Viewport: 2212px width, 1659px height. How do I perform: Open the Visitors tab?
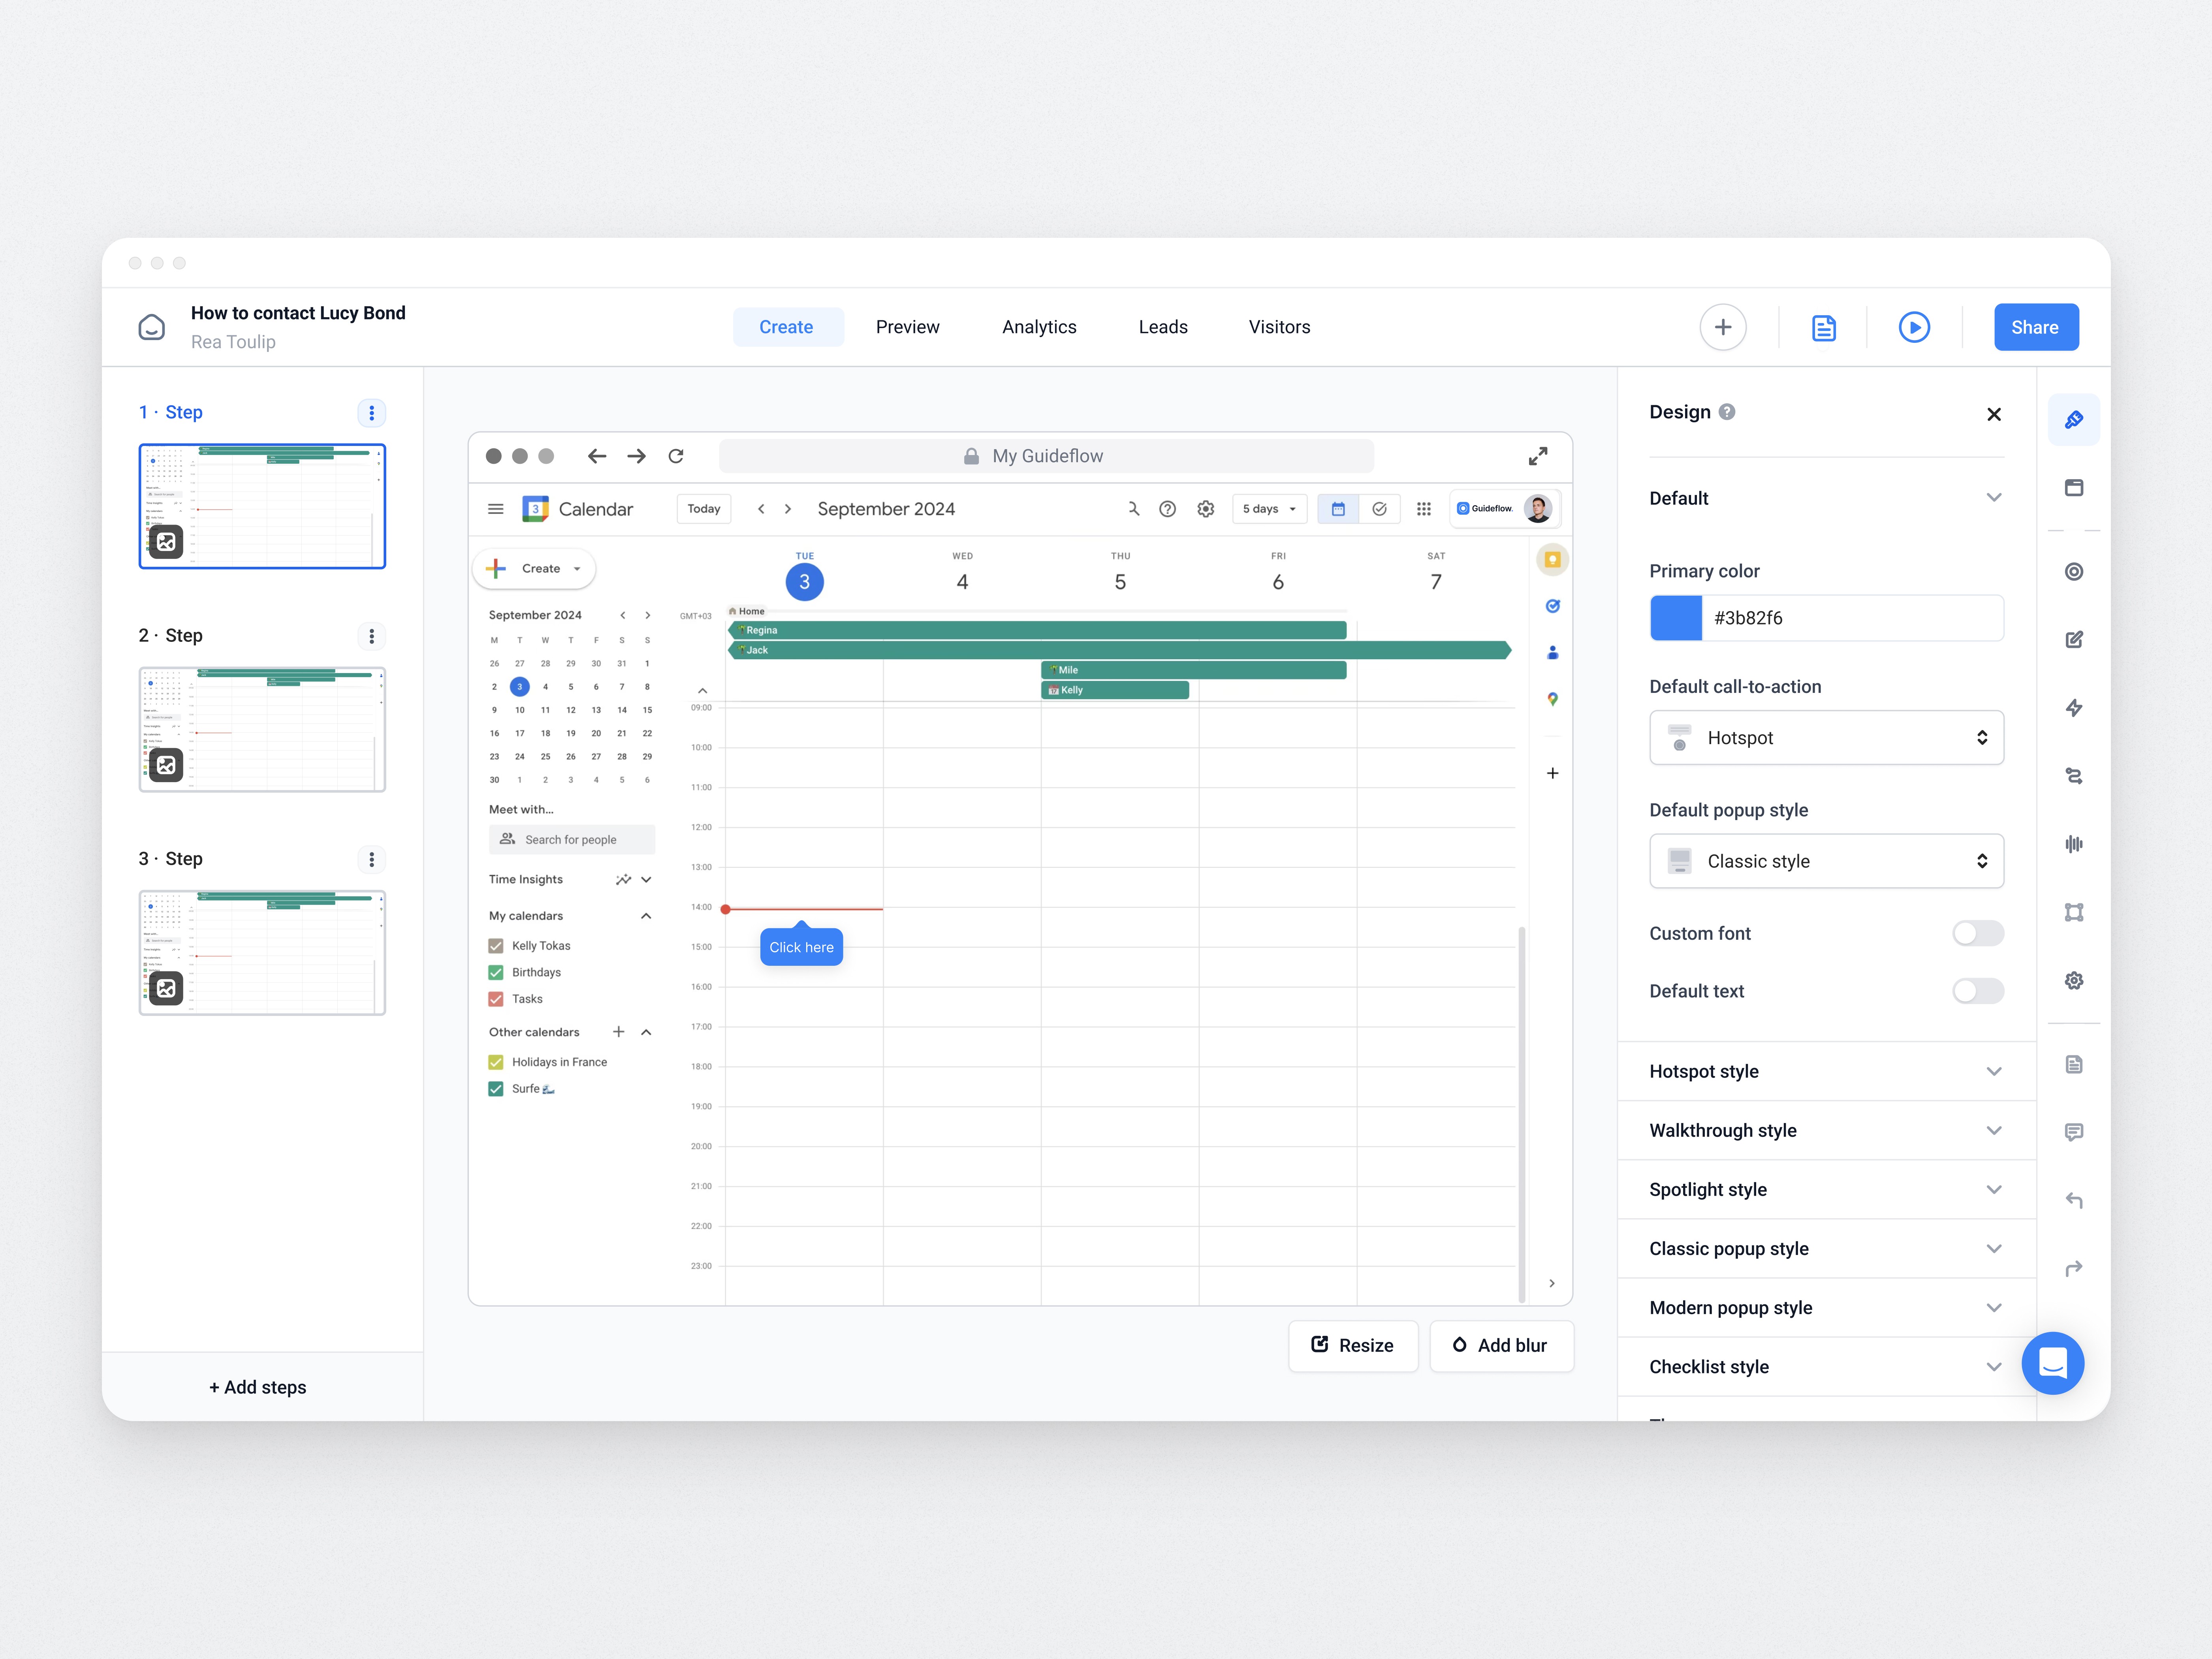click(x=1279, y=327)
